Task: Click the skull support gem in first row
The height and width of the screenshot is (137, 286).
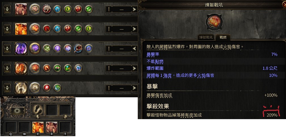Action: tap(47, 9)
